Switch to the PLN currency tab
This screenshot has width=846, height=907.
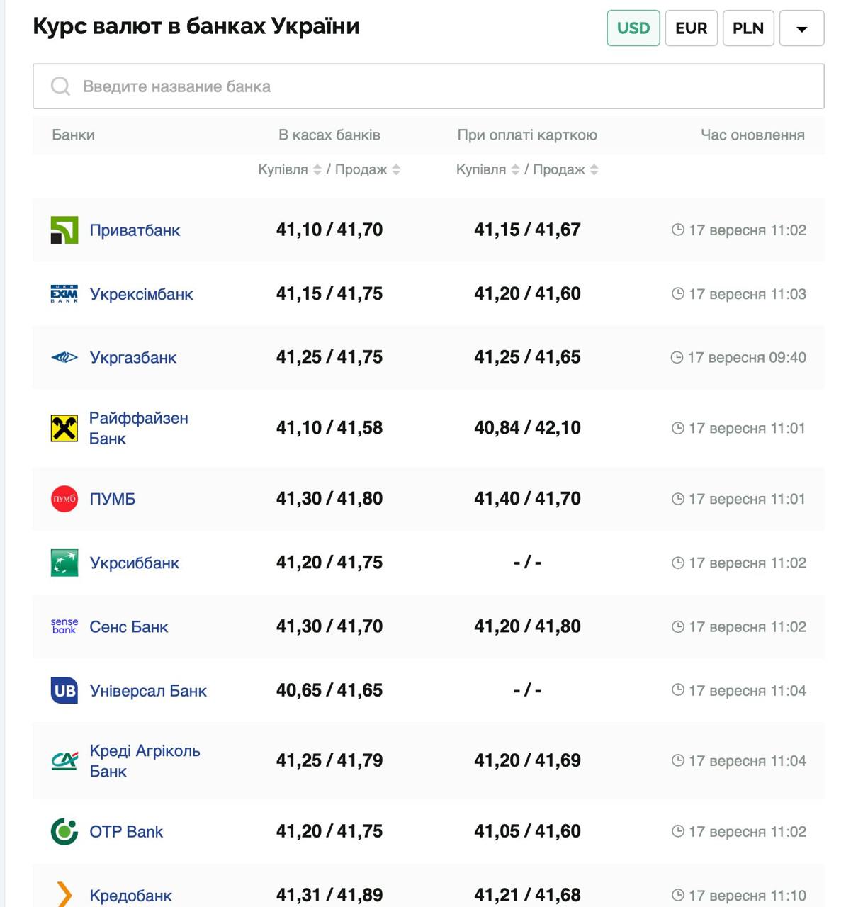pos(748,28)
